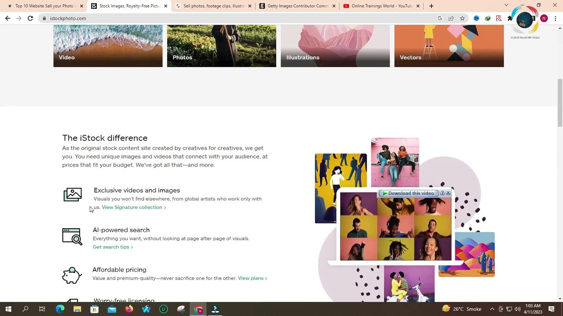563x316 pixels.
Task: Close the Stock Images tab
Action: click(x=165, y=6)
